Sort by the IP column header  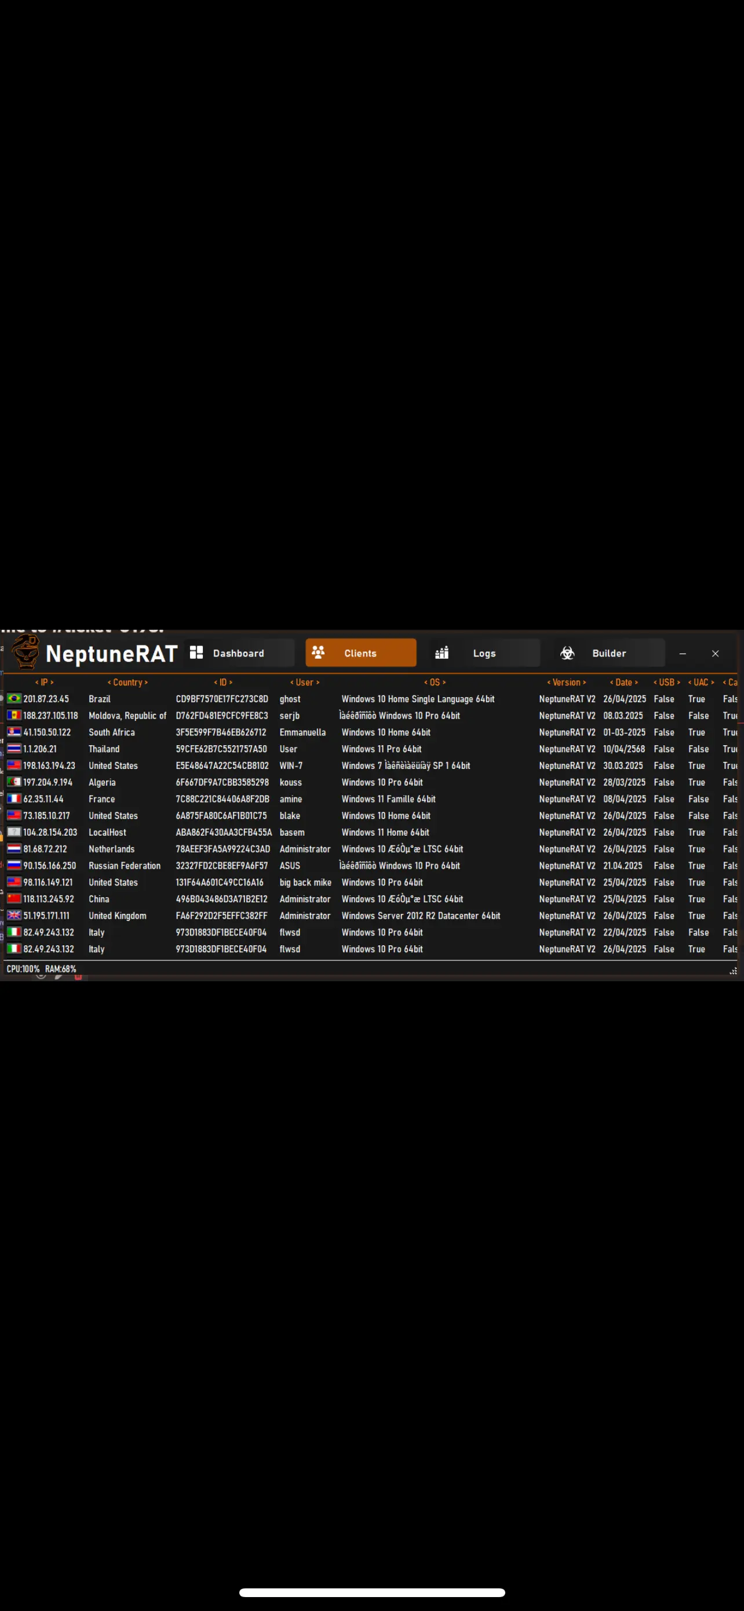click(45, 683)
